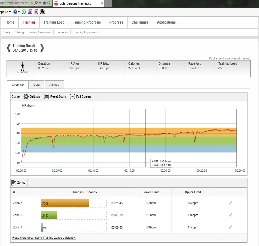Go to previous training result arrow
Viewport: 259px width, 246px height.
point(9,48)
